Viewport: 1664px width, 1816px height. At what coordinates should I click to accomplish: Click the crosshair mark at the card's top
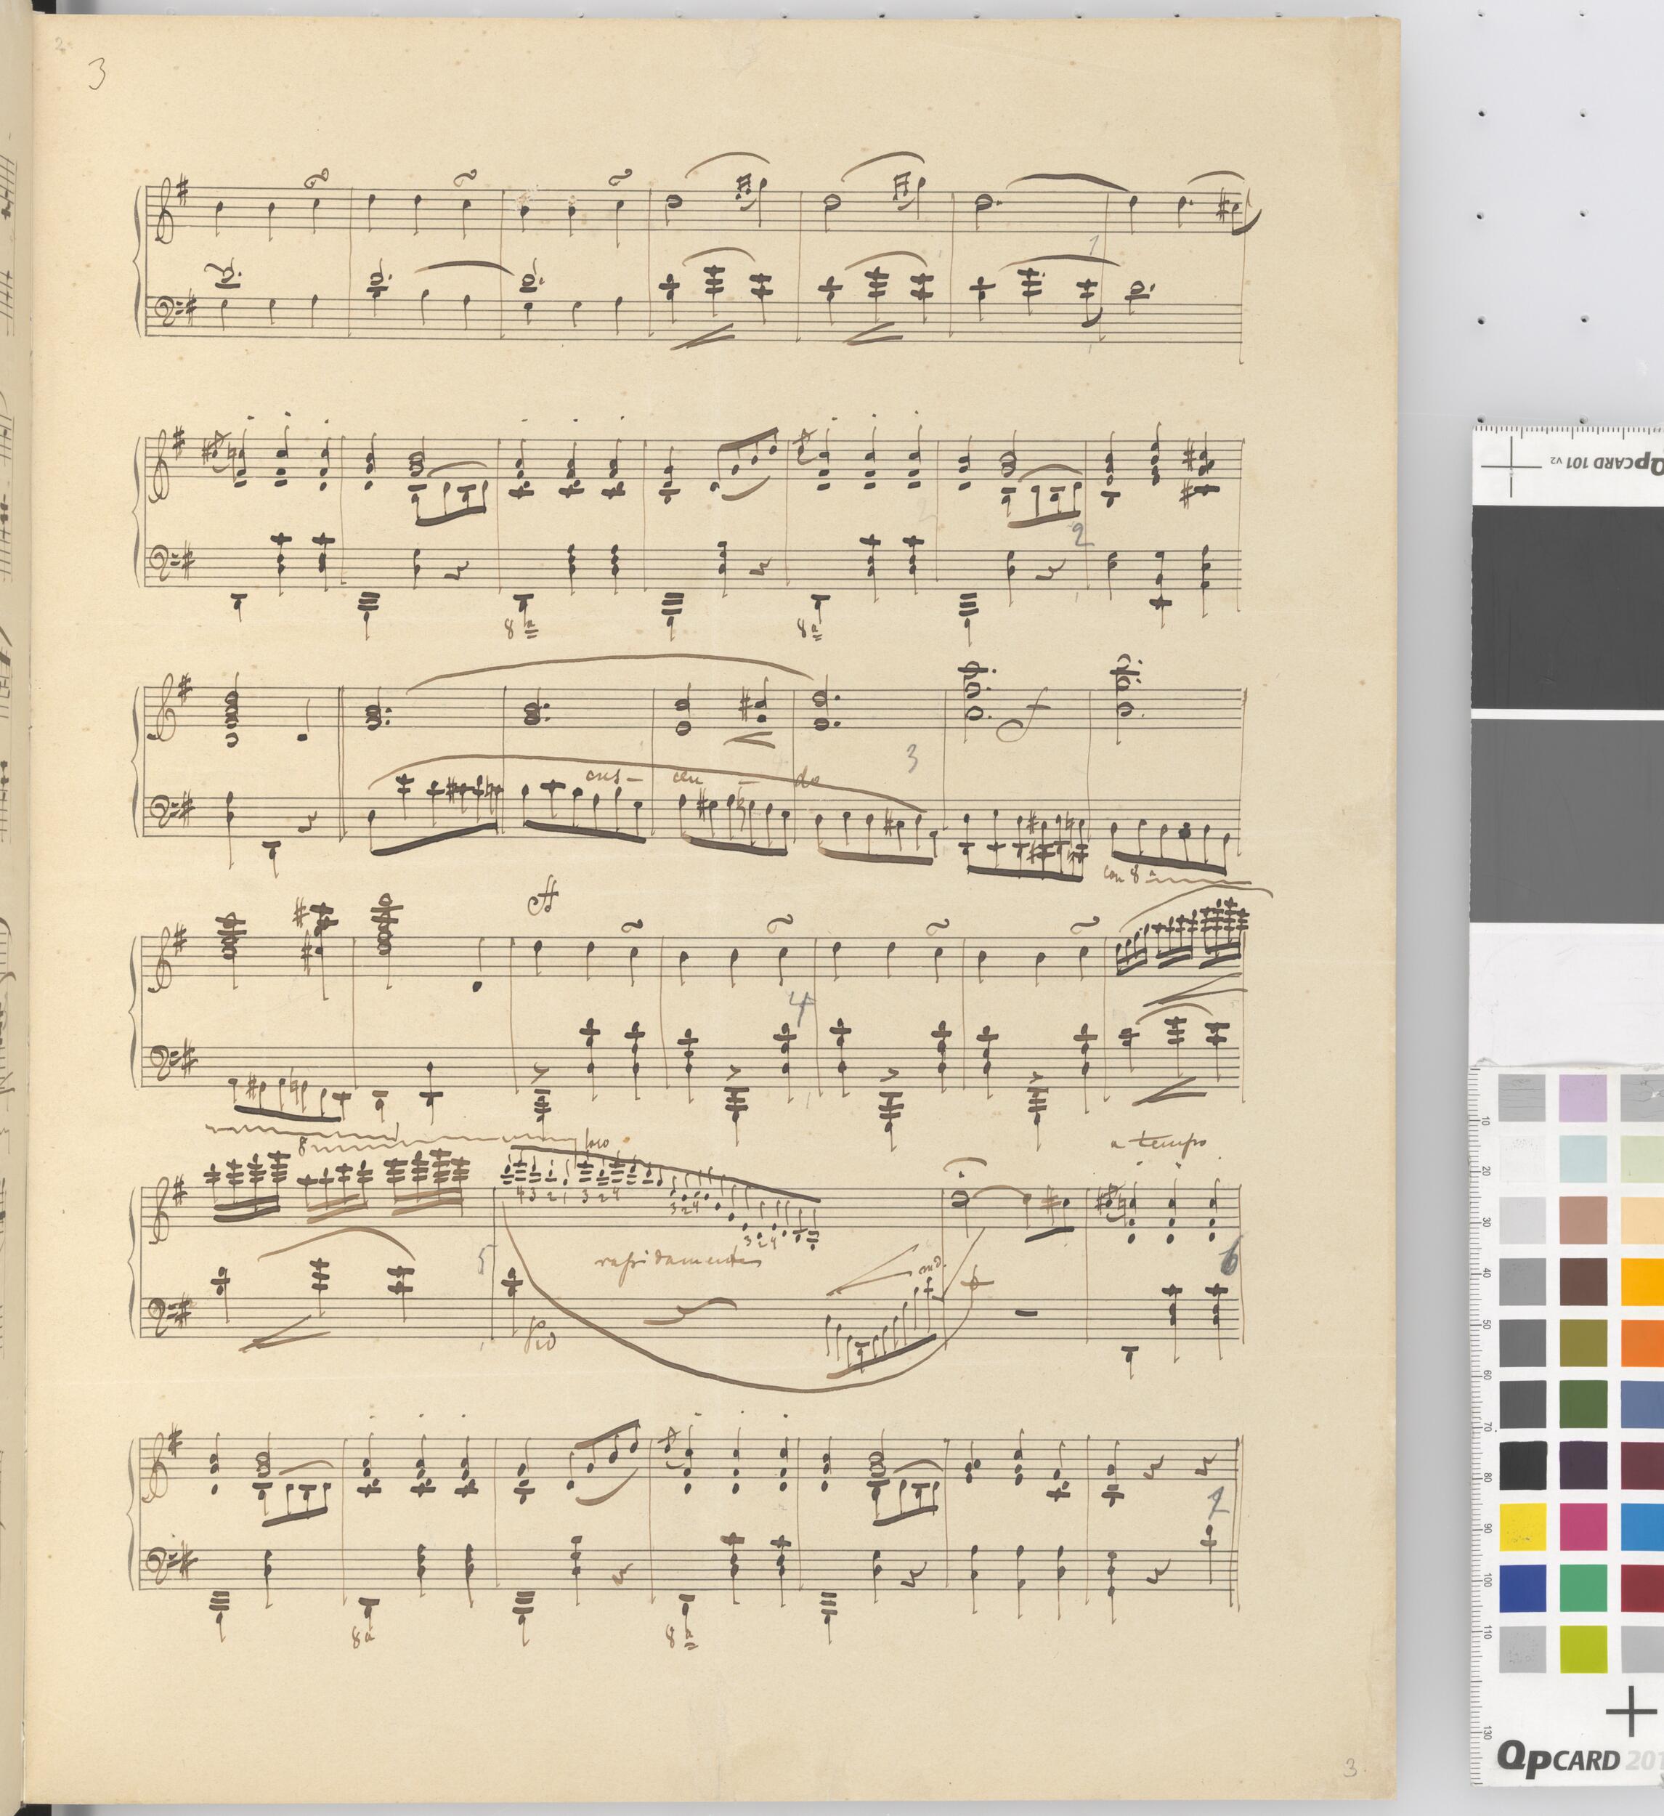pyautogui.click(x=1511, y=469)
